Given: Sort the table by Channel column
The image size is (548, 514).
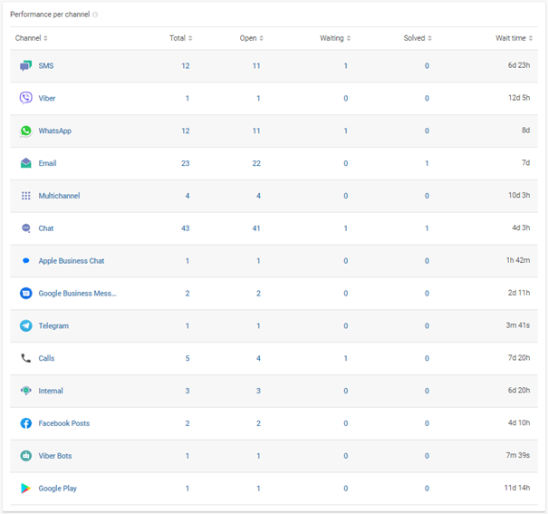Looking at the screenshot, I should 31,38.
